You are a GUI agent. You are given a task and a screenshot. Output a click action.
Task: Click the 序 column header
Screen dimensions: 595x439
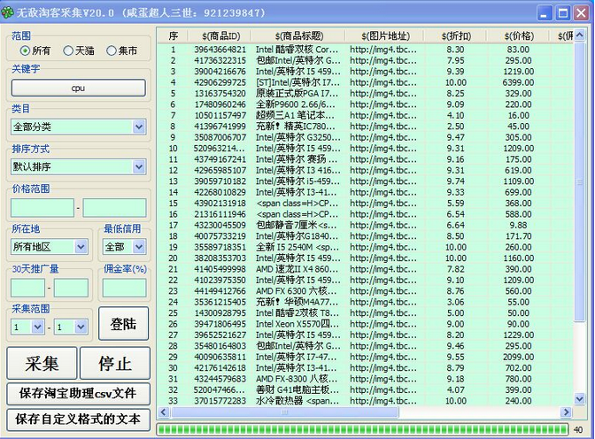pyautogui.click(x=173, y=36)
